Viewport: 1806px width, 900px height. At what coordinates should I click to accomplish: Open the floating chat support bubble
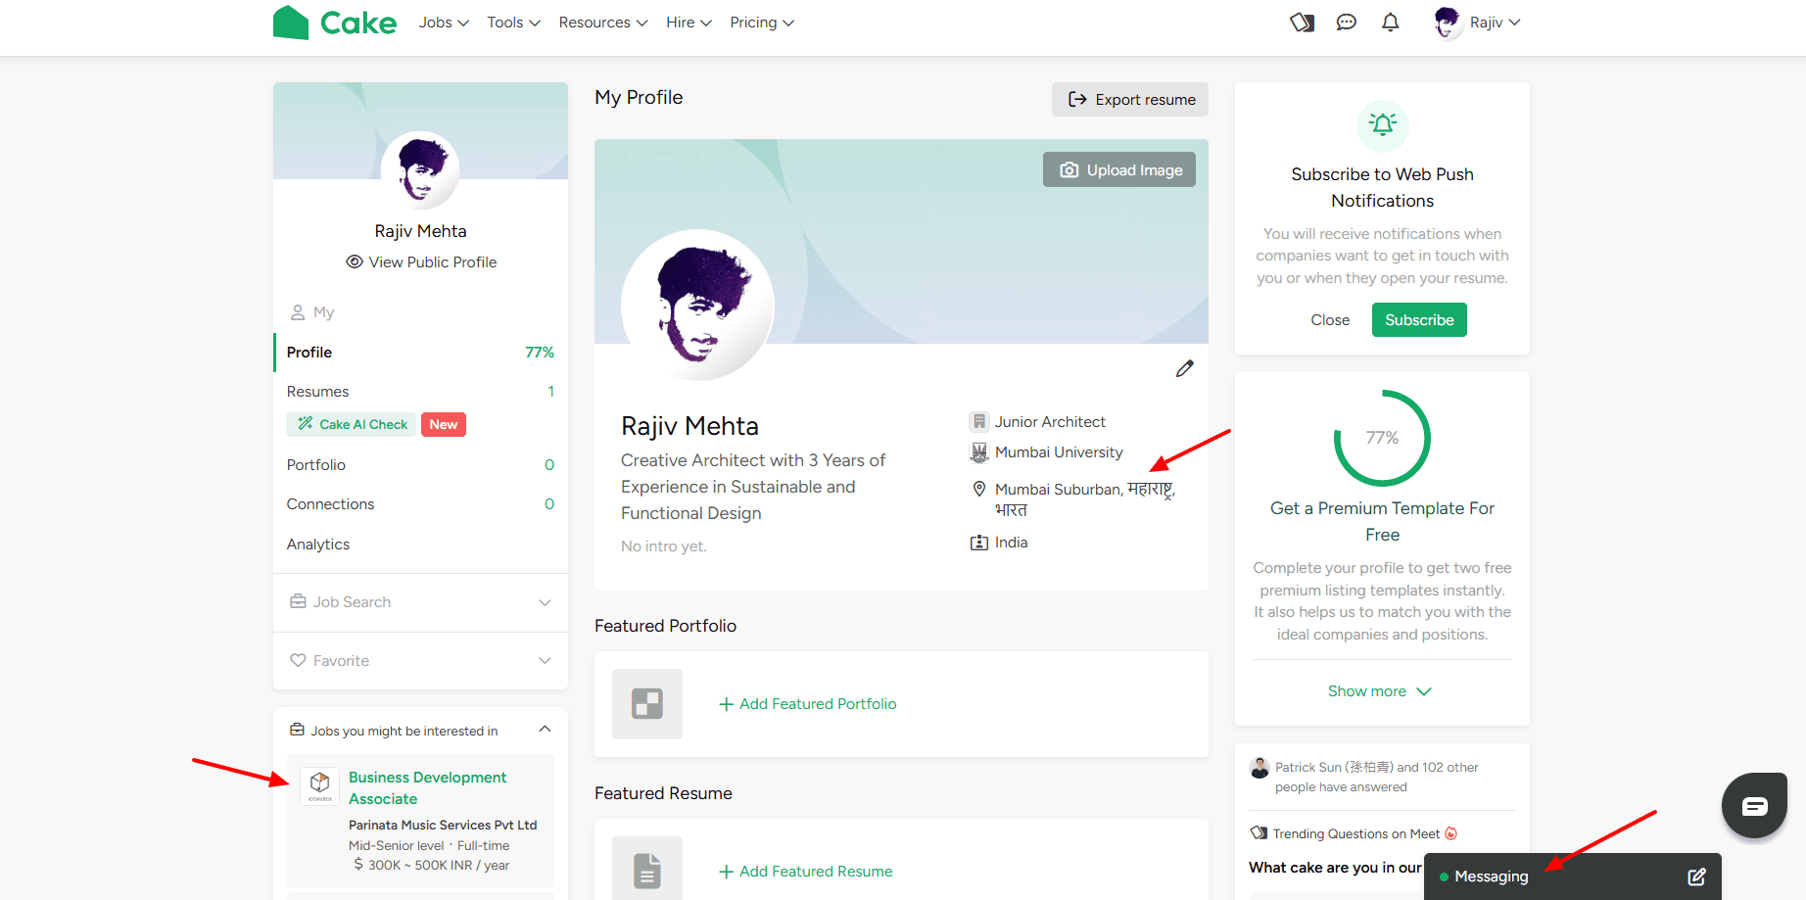pos(1754,805)
